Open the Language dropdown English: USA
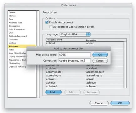Image resolution: width=136 pixels, height=113 pixels. click(x=75, y=34)
